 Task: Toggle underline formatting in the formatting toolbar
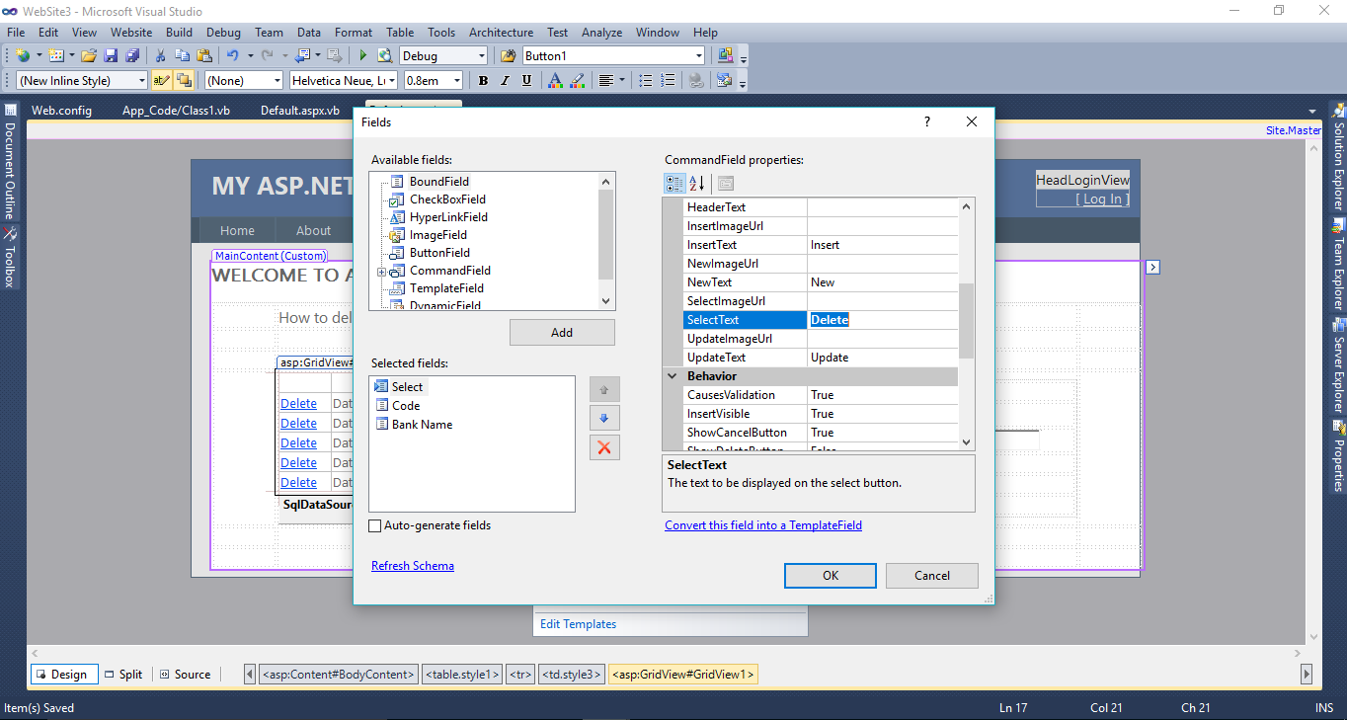(527, 80)
